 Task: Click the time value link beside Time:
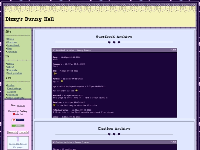[21, 106]
